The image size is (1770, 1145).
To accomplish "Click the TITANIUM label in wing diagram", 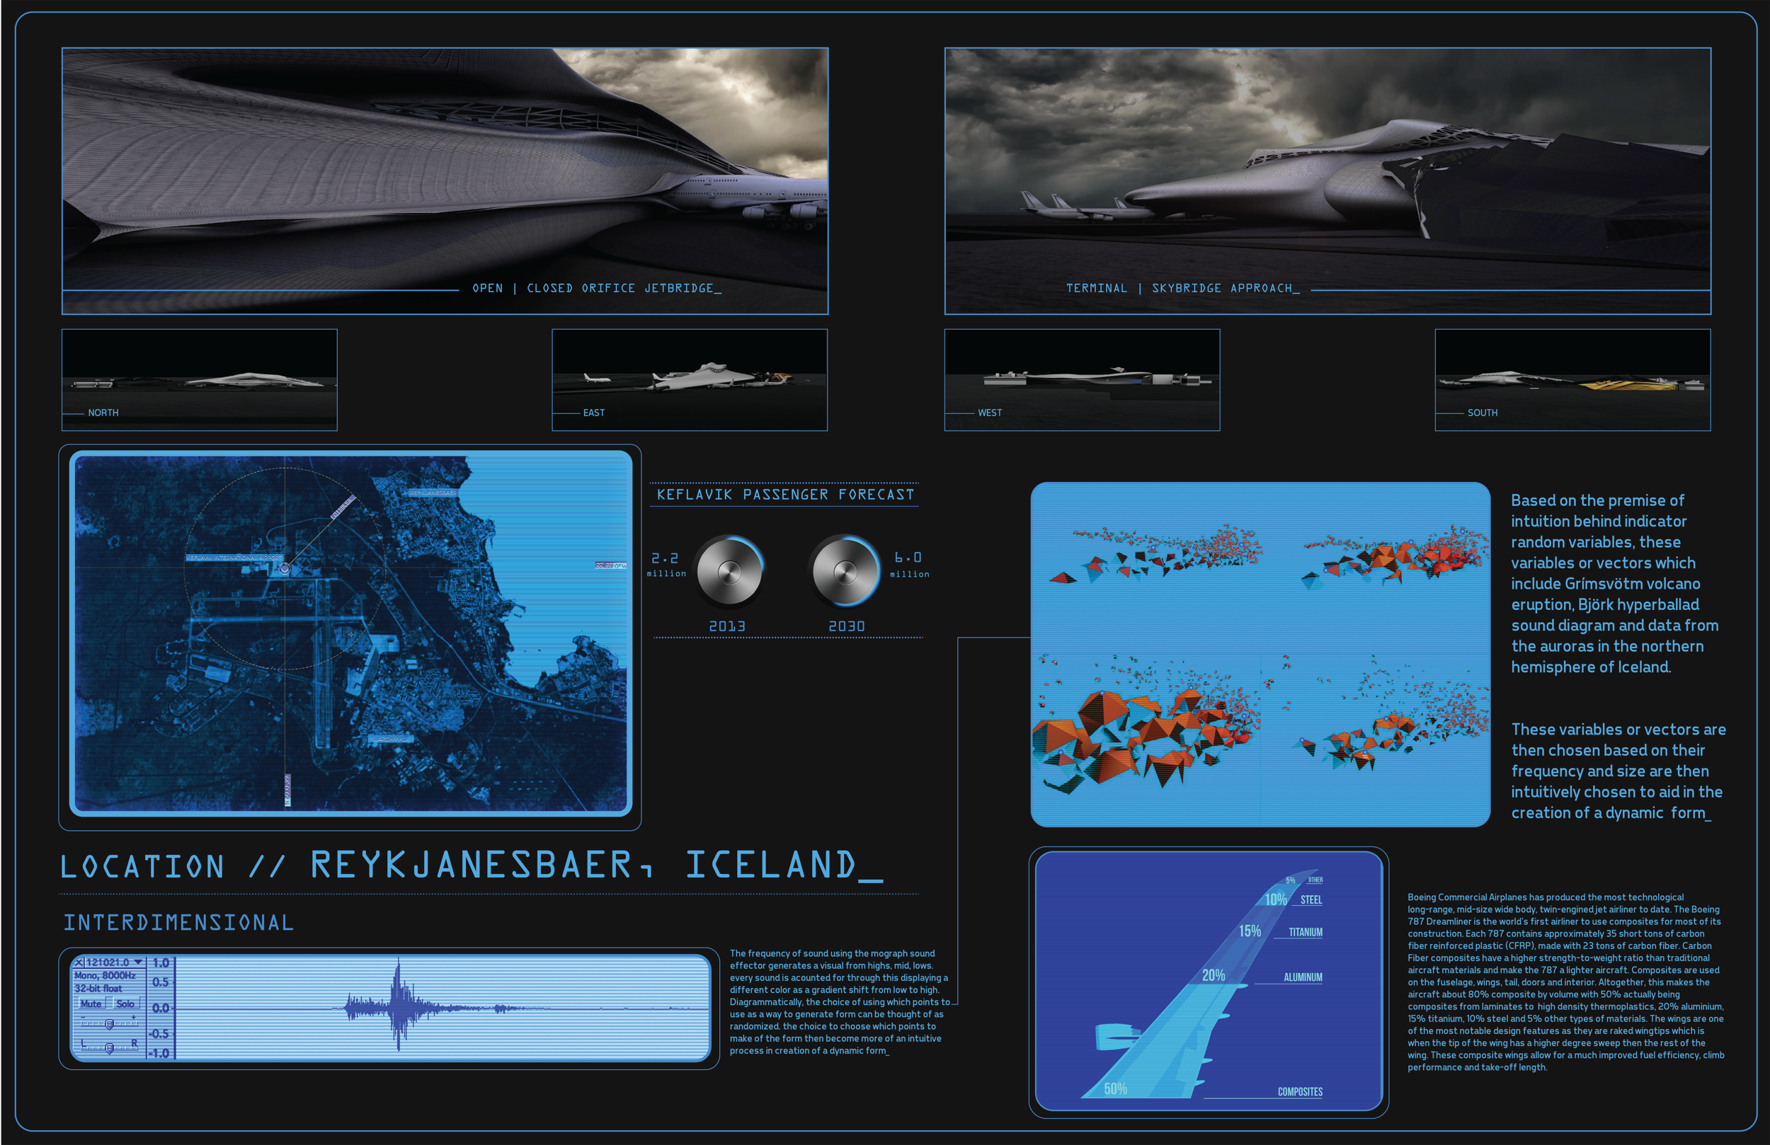I will [1305, 931].
